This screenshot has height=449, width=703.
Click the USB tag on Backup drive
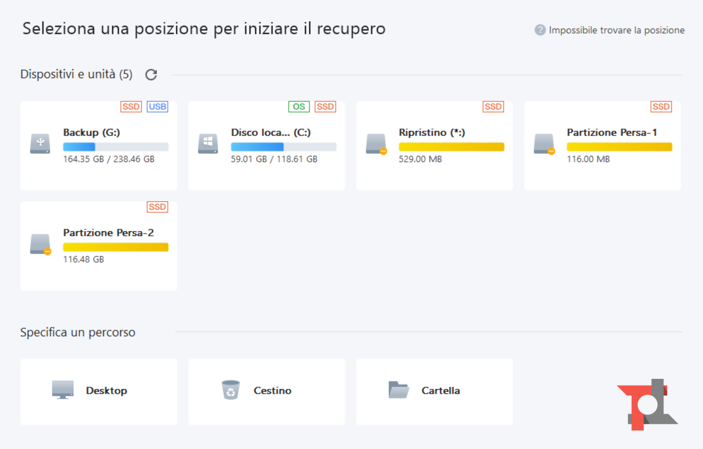point(157,107)
